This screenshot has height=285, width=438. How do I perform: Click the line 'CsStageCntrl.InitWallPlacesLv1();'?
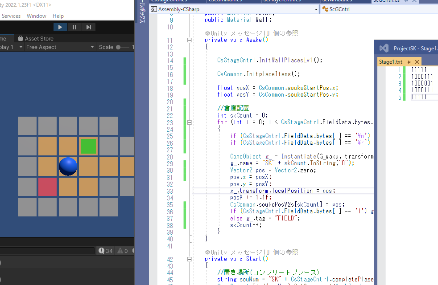[269, 60]
